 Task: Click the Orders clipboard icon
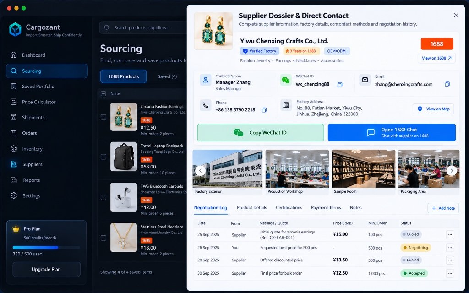(13, 133)
